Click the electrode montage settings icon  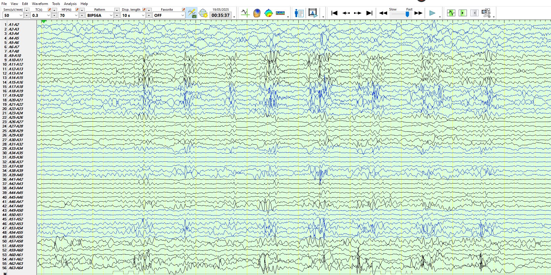coord(203,13)
